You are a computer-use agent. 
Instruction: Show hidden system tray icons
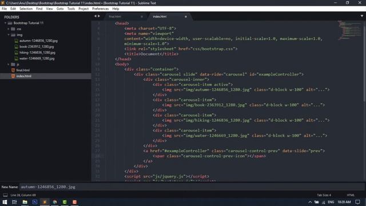coord(310,202)
